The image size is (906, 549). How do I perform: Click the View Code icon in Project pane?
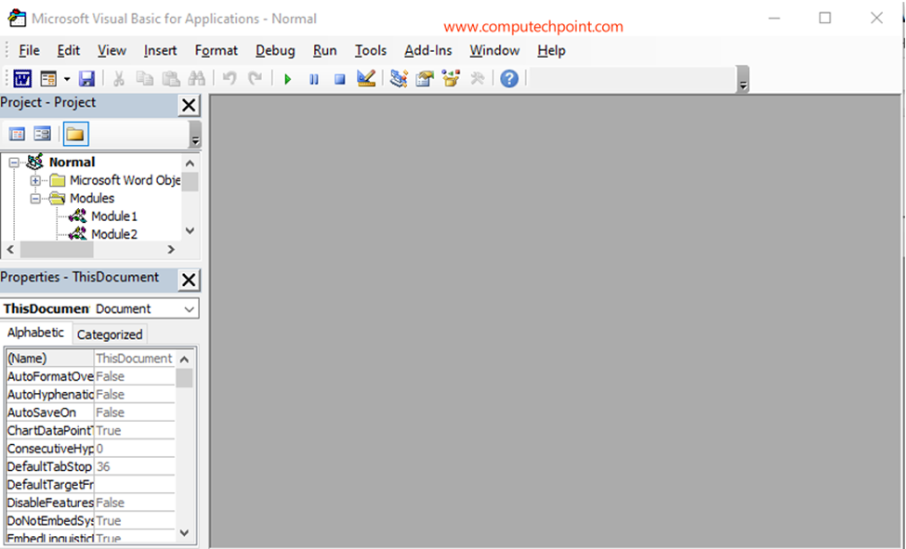[17, 134]
